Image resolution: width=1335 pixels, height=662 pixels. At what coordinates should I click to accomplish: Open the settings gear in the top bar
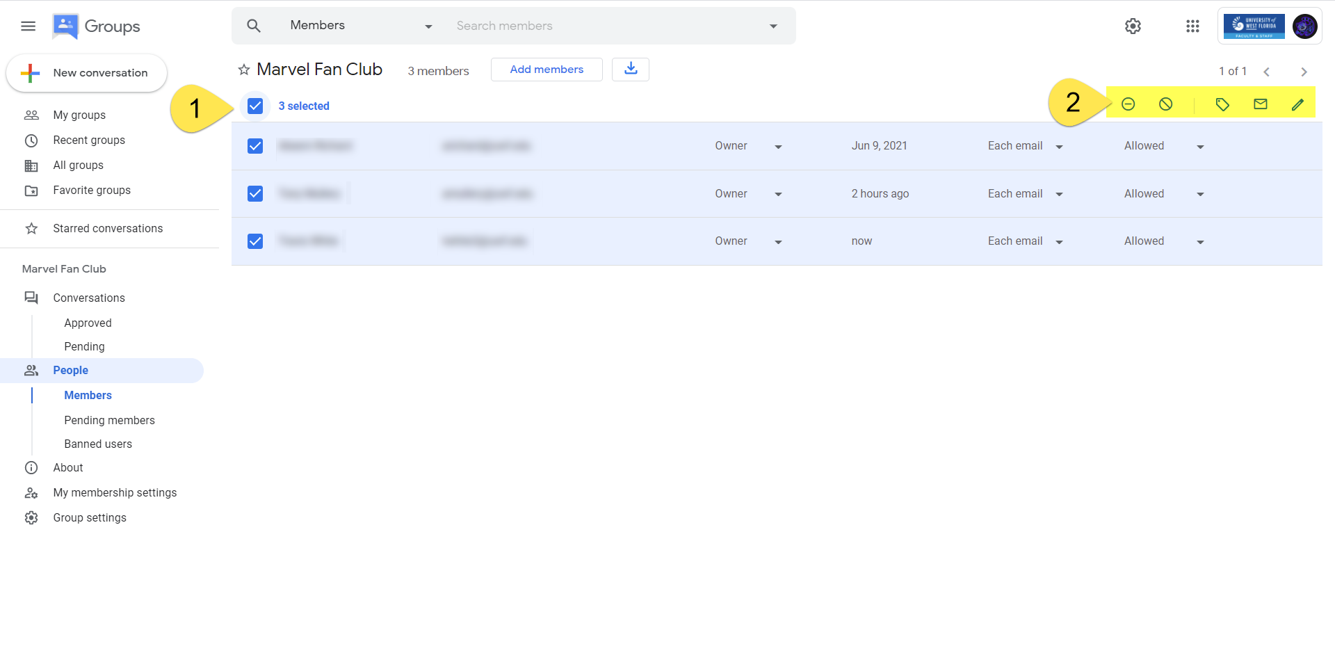1133,26
